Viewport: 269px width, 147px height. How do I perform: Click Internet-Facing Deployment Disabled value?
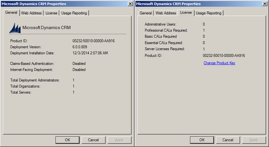click(79, 70)
